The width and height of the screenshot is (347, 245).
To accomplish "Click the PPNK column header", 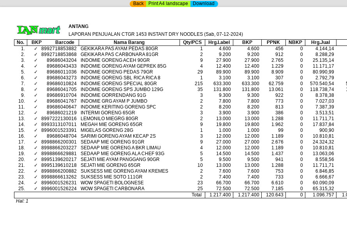I will coord(273,42).
